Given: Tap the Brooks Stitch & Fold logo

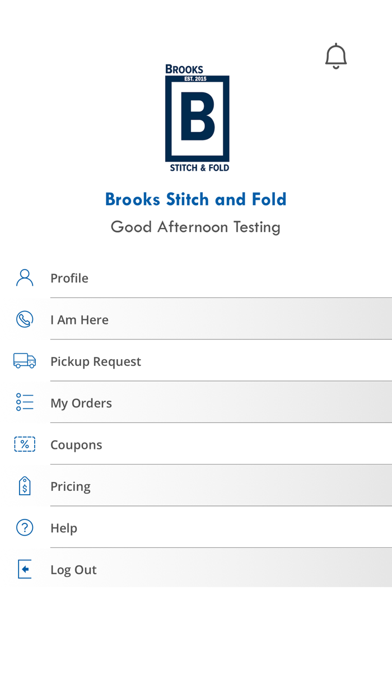Looking at the screenshot, I should (x=197, y=118).
